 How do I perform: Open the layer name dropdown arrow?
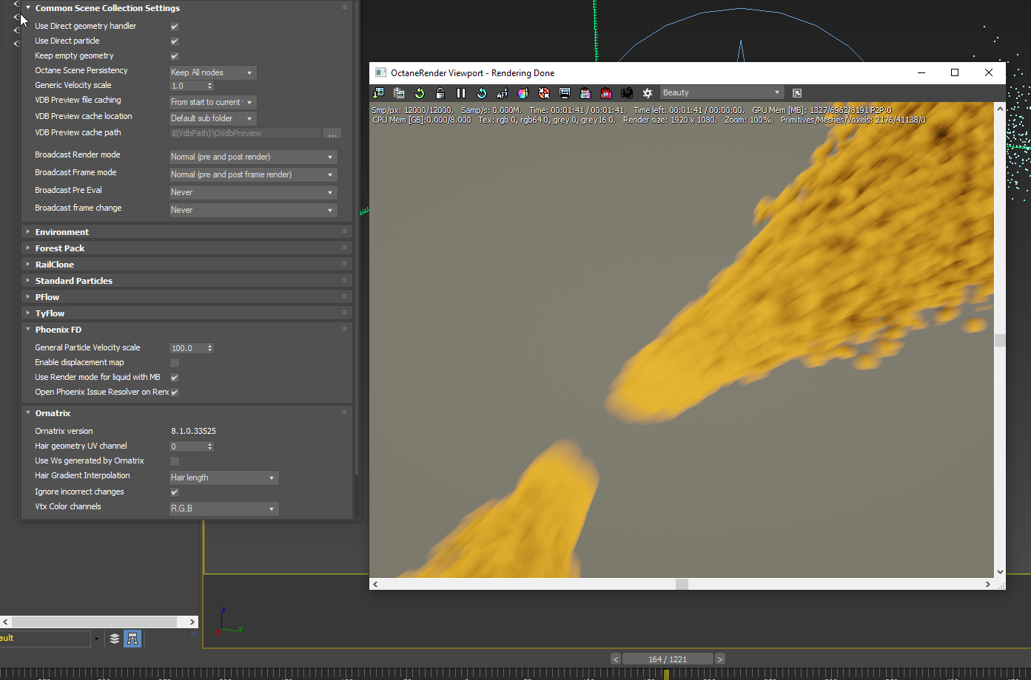(96, 639)
